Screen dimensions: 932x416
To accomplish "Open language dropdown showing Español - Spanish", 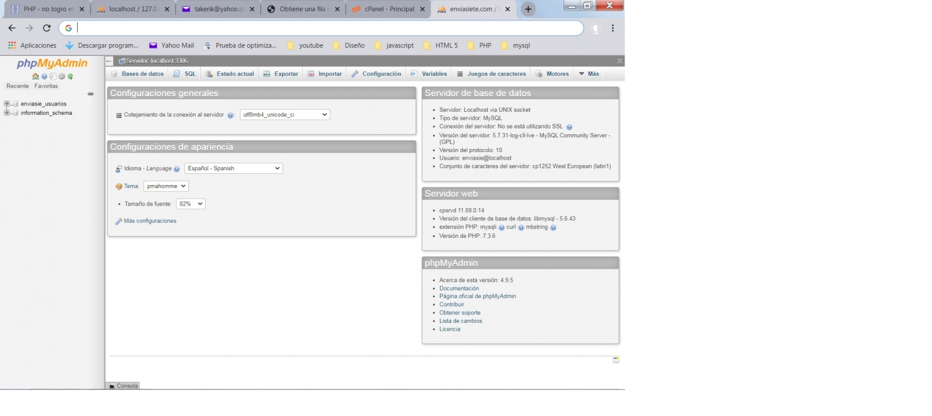I will tap(234, 168).
